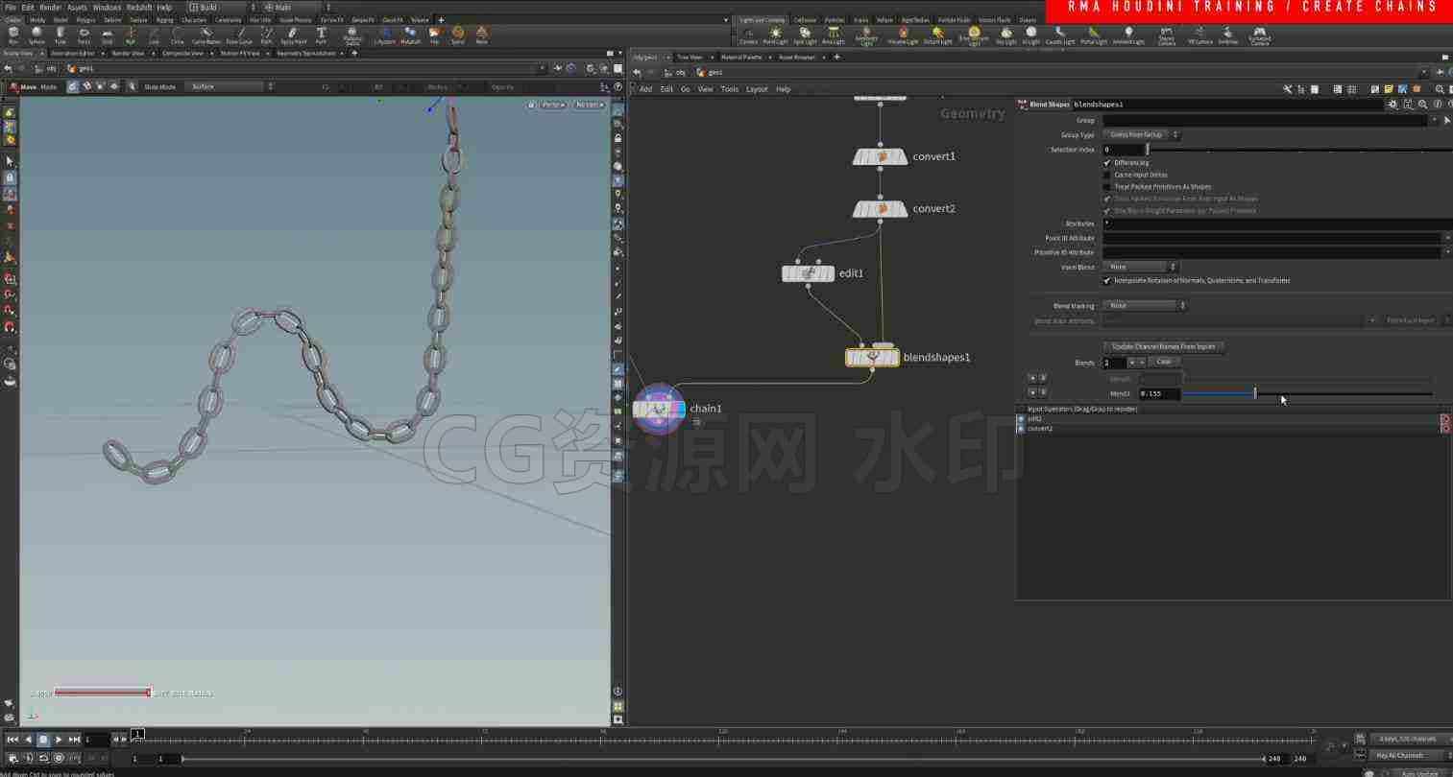Select the blendshapes1 node in network
Image resolution: width=1453 pixels, height=777 pixels.
pos(872,357)
